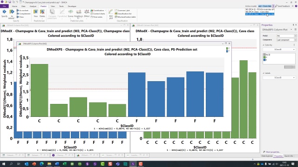The height and width of the screenshot is (167, 298).
Task: Select M3 Champagne class in model list
Action: click(x=260, y=14)
